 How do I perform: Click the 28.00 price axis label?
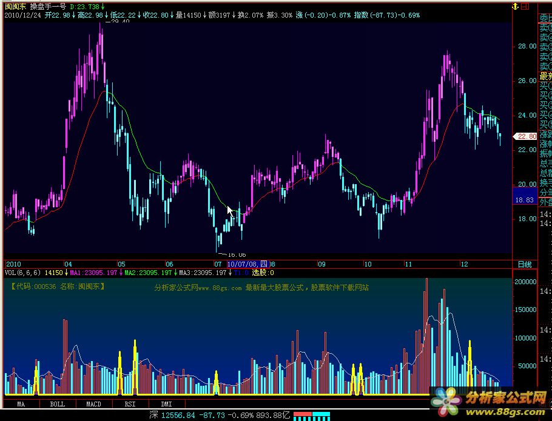(x=527, y=47)
